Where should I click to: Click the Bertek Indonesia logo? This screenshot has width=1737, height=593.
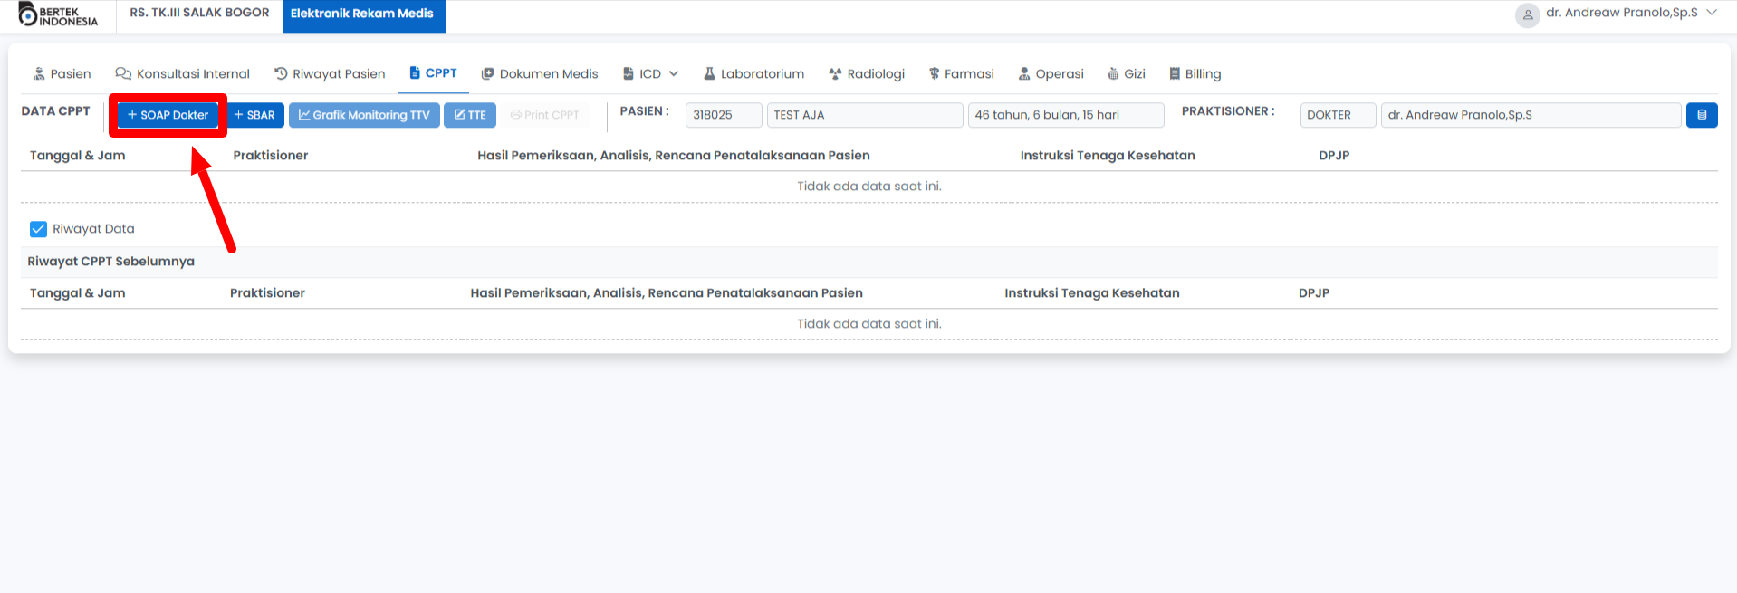click(58, 15)
